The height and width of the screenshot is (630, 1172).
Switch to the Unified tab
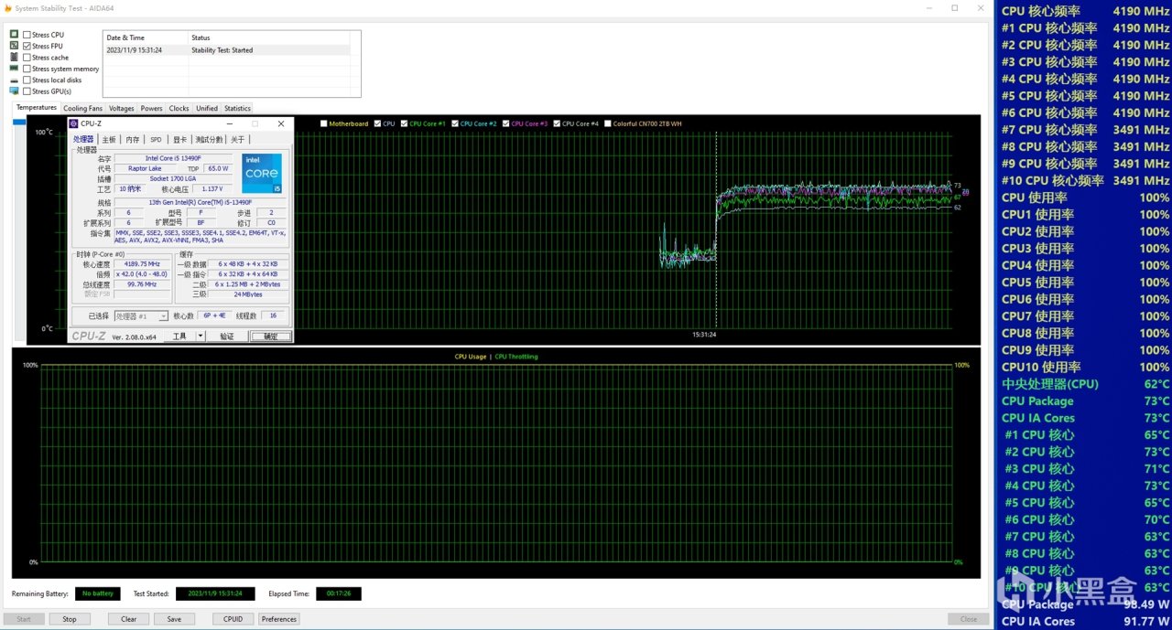[x=207, y=108]
